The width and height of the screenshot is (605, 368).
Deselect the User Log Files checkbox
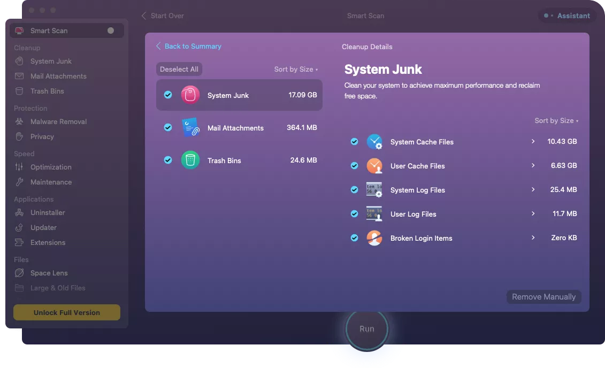tap(354, 213)
